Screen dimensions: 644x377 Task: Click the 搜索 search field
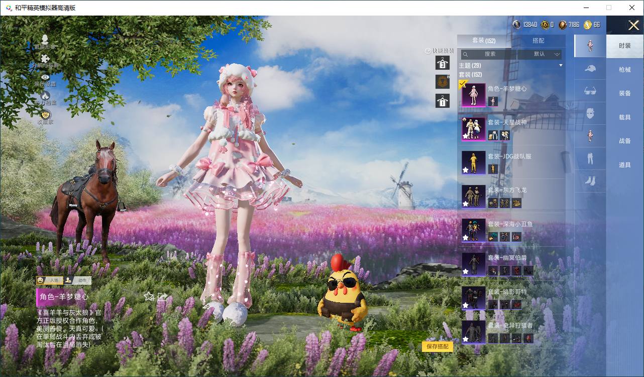click(489, 54)
